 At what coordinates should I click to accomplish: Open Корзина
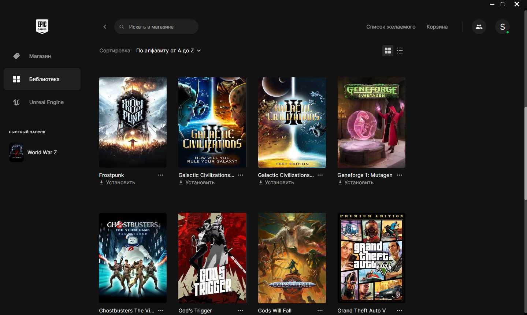[x=437, y=27]
